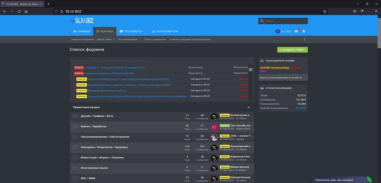Go back using browser back arrow
This screenshot has width=381, height=183.
pyautogui.click(x=5, y=11)
